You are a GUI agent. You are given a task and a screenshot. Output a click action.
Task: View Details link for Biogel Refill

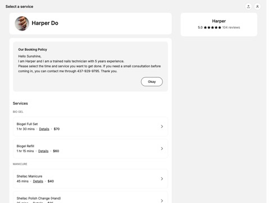pos(43,151)
